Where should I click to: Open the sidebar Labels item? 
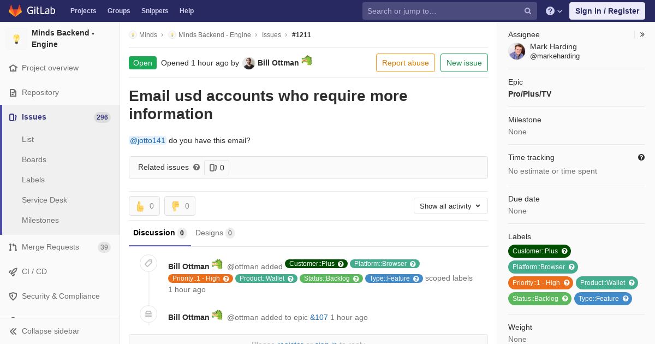click(33, 180)
